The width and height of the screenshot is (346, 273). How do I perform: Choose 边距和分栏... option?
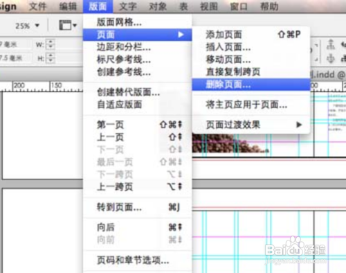[x=138, y=47]
